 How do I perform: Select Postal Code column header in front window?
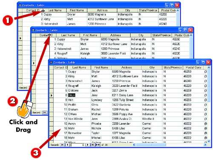point(193,68)
